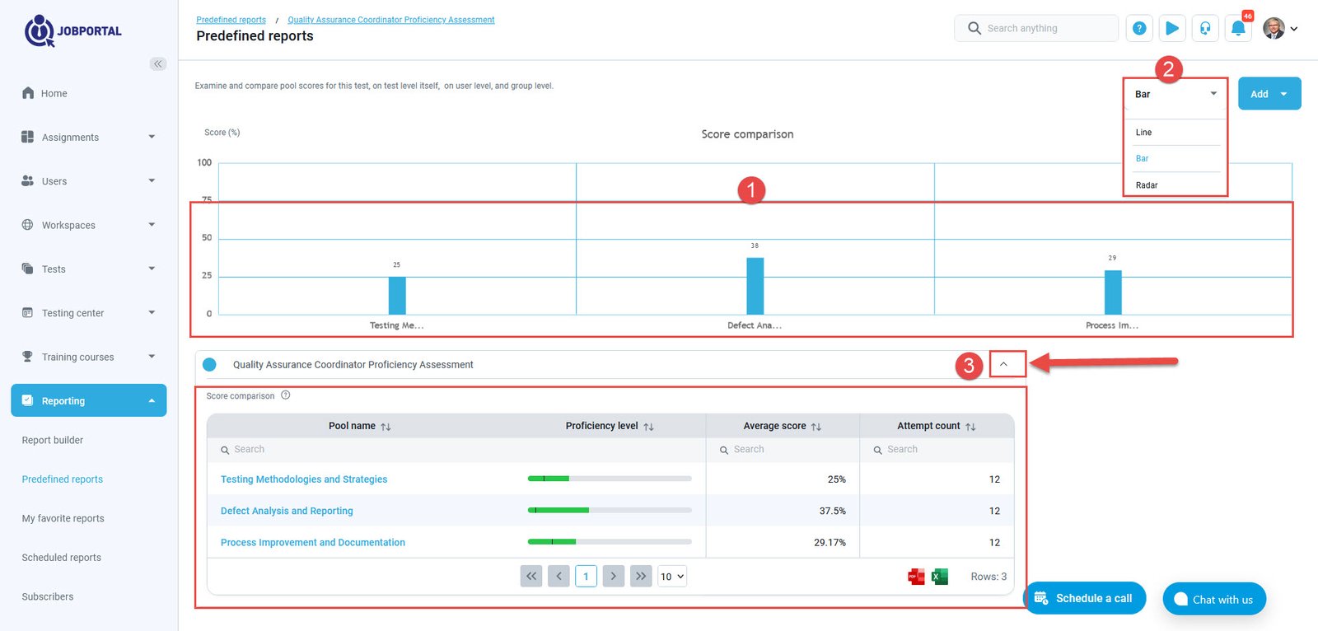Sort by Pool name column
The height and width of the screenshot is (631, 1318).
pos(386,427)
